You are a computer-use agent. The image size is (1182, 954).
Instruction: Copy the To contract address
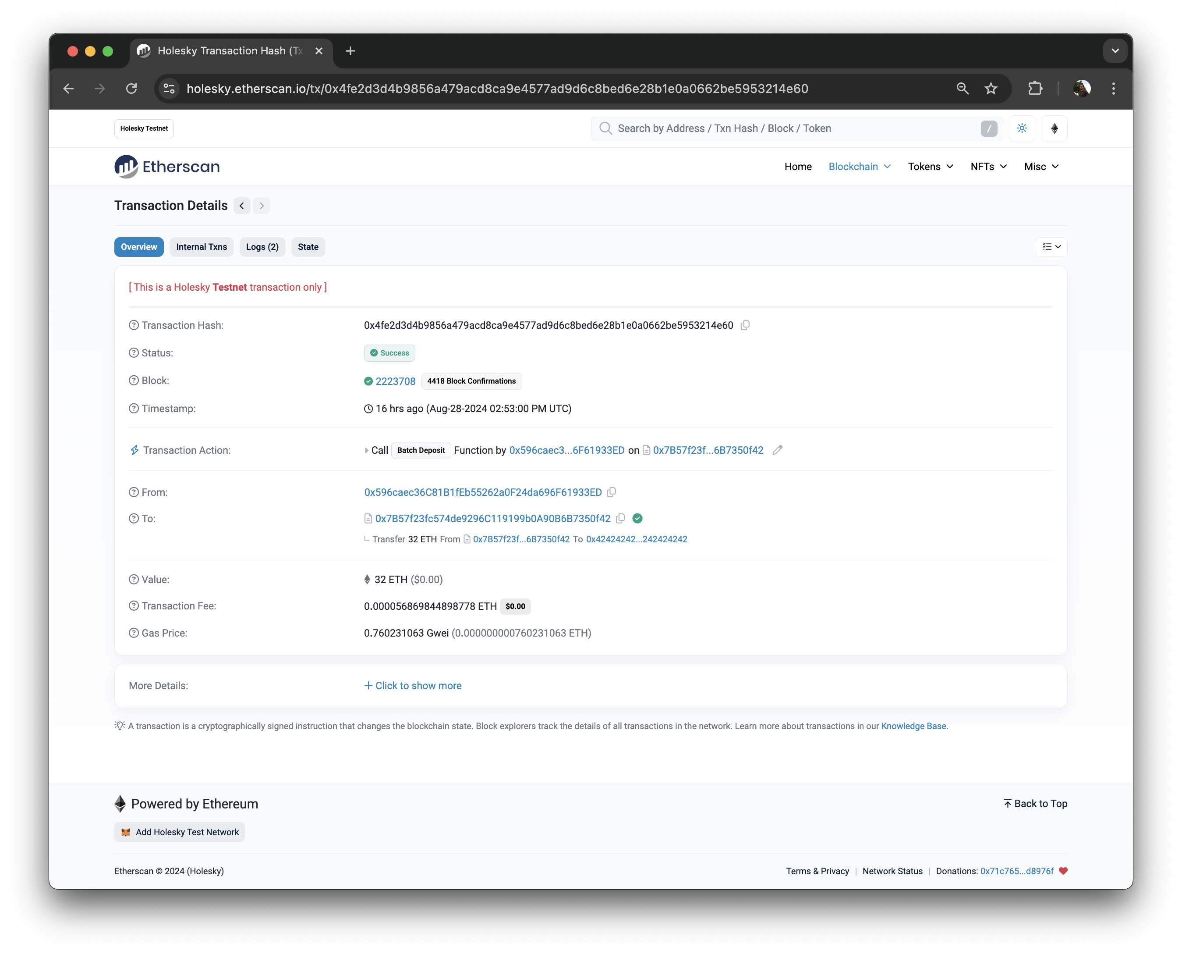[620, 518]
